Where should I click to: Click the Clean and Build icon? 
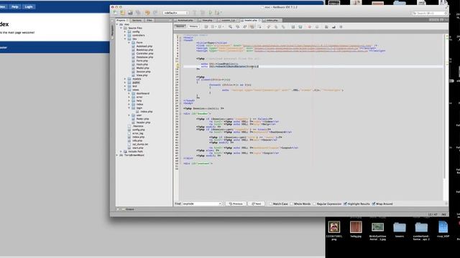click(203, 13)
